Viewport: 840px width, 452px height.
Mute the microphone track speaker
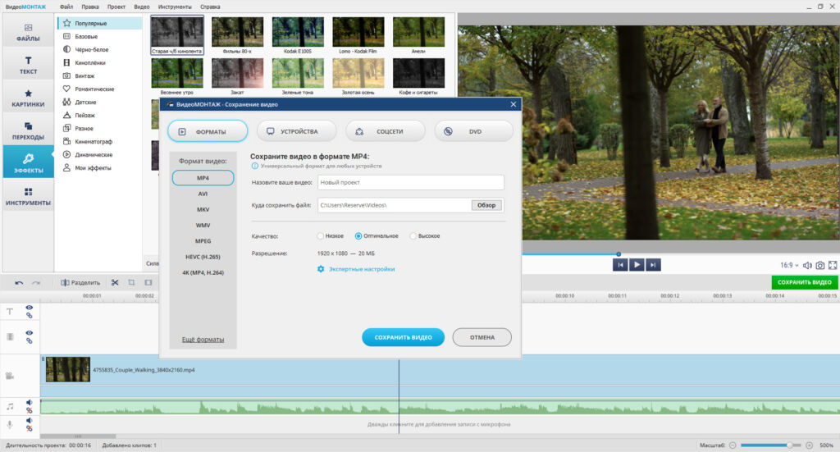click(29, 420)
